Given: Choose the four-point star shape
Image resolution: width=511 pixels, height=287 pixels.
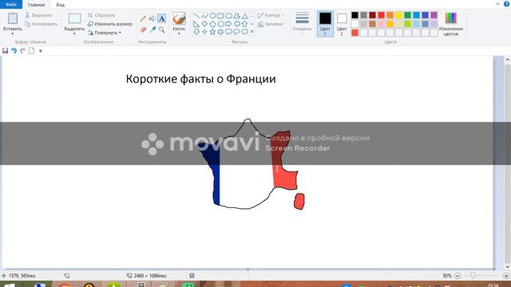Looking at the screenshot, I should (x=204, y=32).
